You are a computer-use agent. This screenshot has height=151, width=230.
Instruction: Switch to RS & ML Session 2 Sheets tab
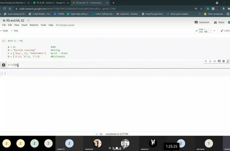pos(51,3)
